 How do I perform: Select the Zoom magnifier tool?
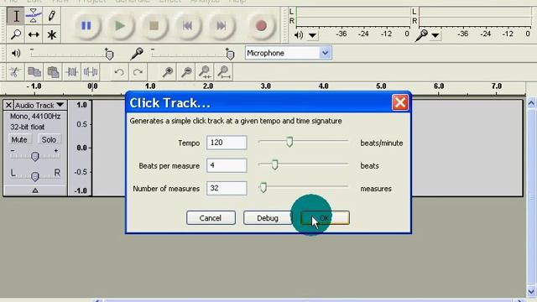(x=16, y=34)
